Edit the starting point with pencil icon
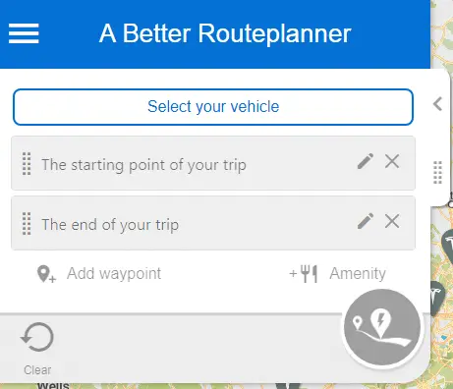453x389 pixels. coord(366,161)
